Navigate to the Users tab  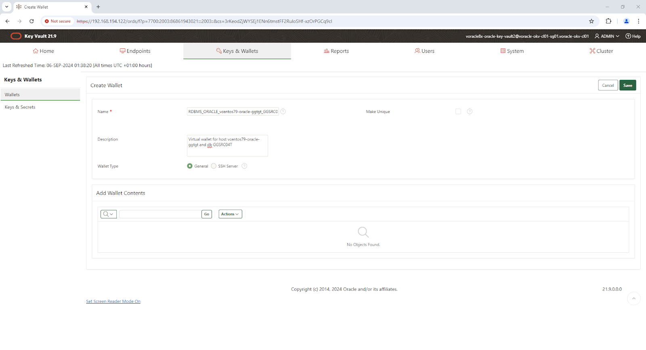(424, 51)
